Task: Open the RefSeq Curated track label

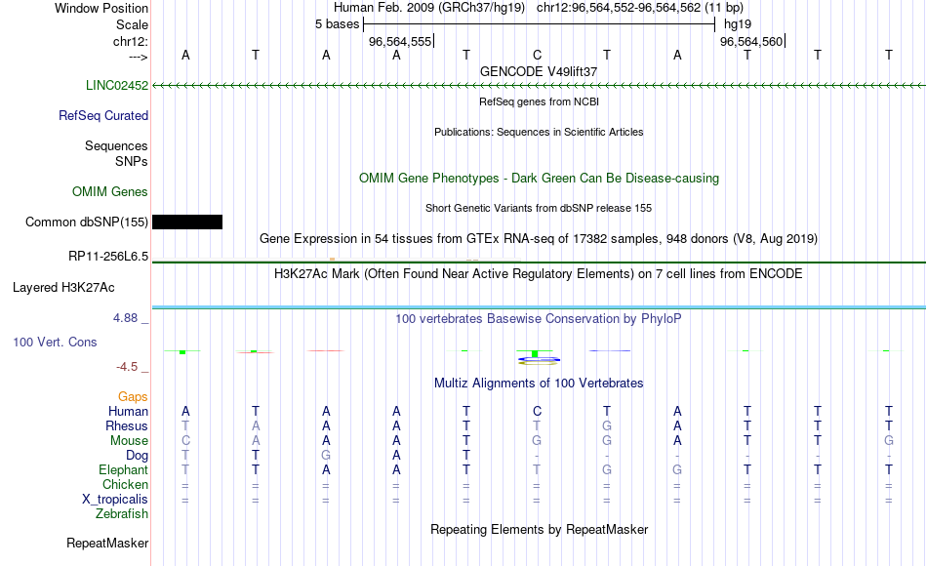Action: 103,115
